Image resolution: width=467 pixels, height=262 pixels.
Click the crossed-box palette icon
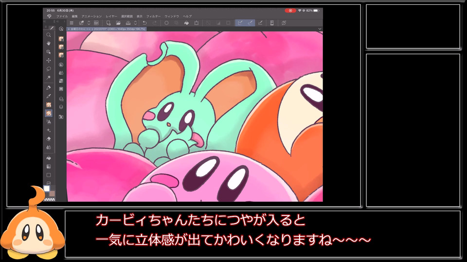point(61,117)
